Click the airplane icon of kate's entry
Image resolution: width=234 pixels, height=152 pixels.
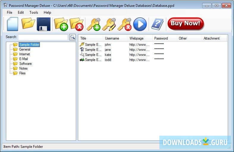pyautogui.click(x=82, y=54)
